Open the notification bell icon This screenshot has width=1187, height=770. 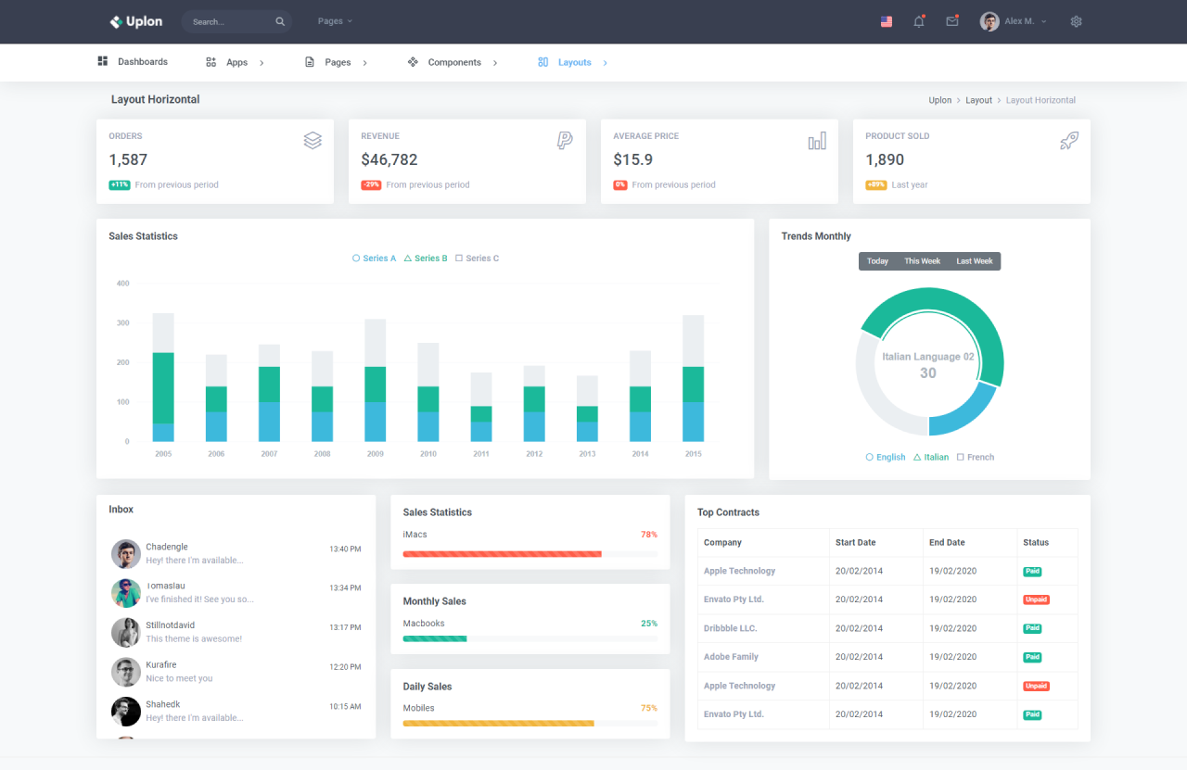click(x=919, y=21)
